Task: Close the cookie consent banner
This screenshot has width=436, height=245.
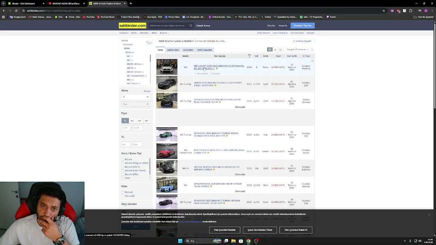Action: [x=429, y=215]
